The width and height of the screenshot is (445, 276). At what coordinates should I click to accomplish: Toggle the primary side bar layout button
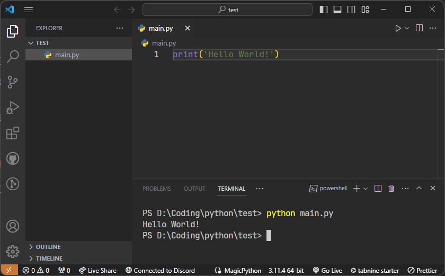click(x=324, y=10)
